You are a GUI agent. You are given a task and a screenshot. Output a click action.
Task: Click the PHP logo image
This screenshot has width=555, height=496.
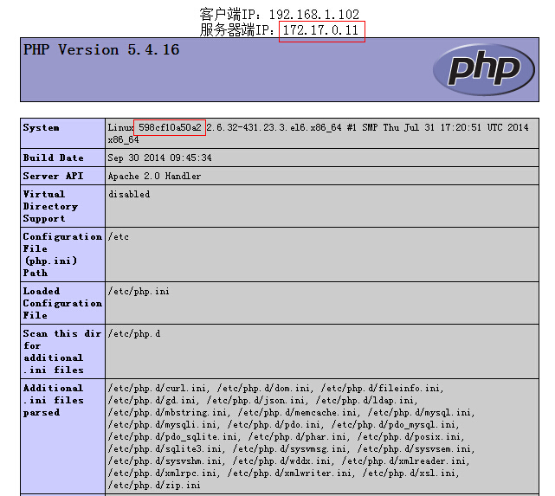click(484, 70)
